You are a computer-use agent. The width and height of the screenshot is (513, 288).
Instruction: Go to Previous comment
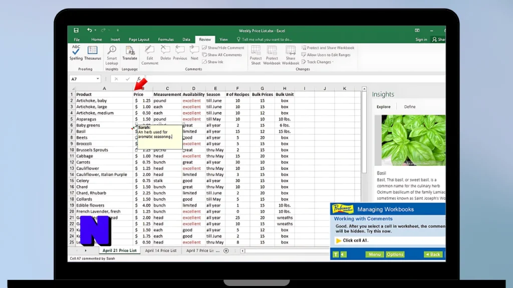click(180, 52)
